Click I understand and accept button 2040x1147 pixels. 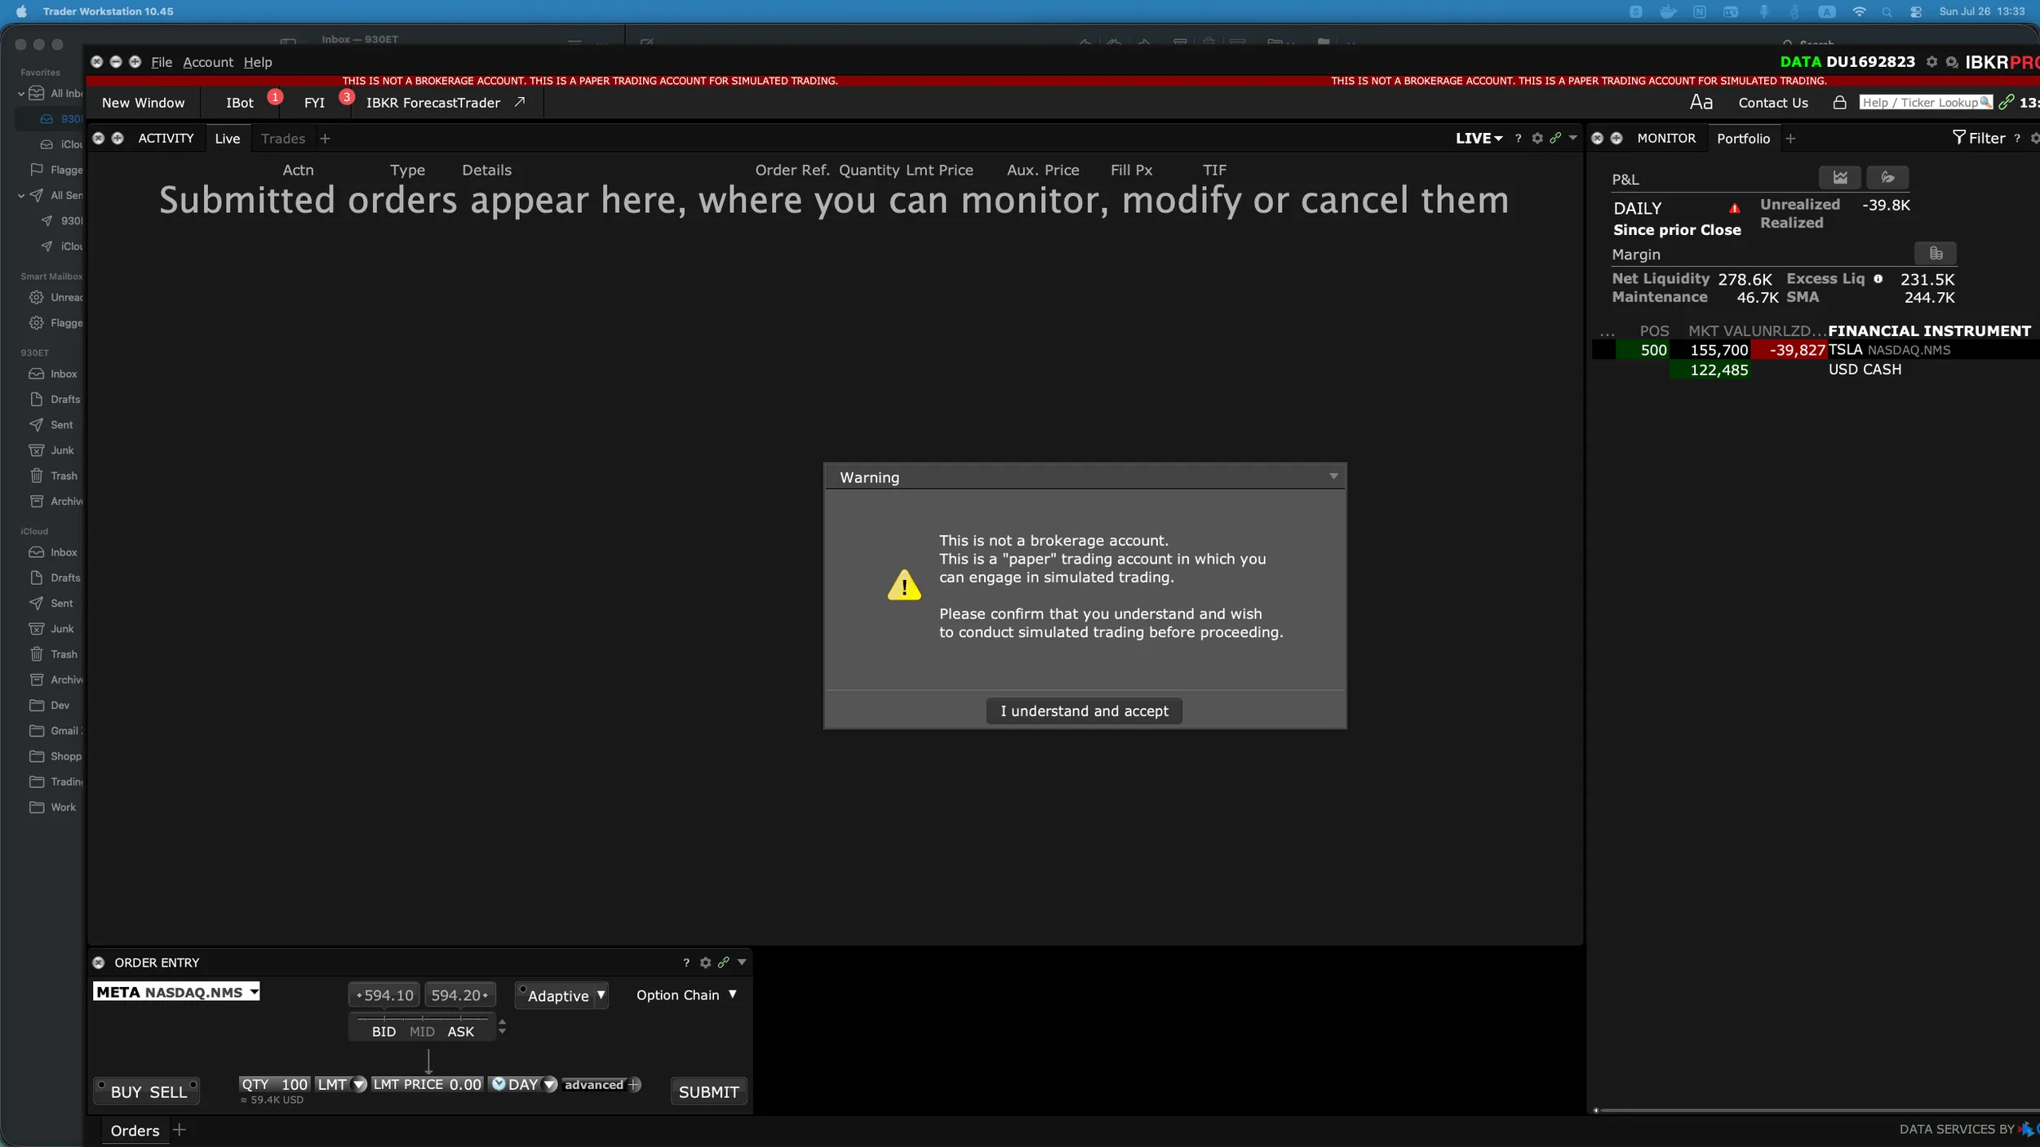coord(1084,711)
